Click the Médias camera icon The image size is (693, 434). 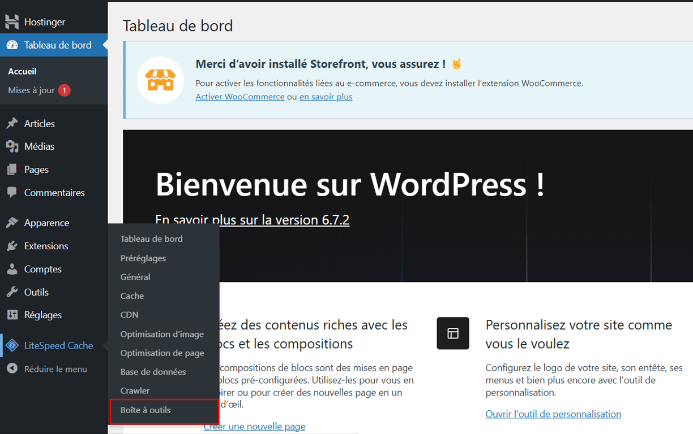point(12,146)
